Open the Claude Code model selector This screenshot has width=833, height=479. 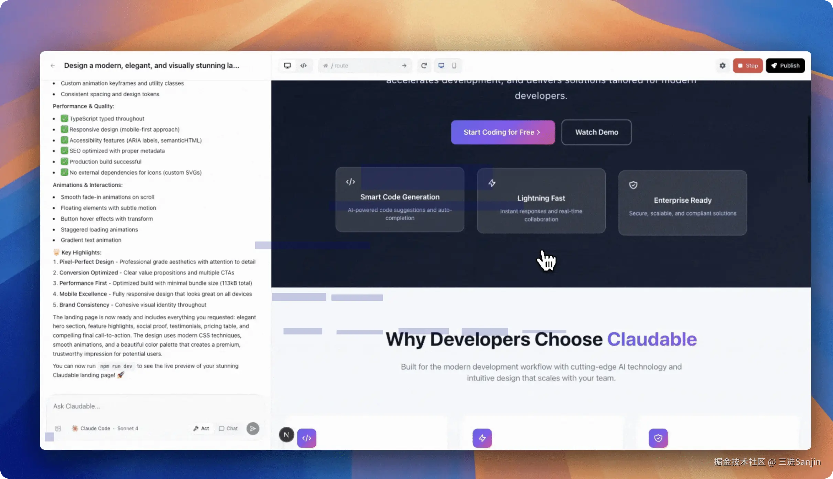[x=91, y=428]
